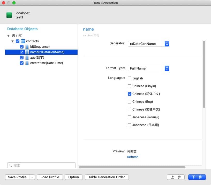Viewport: 211px width, 185px height.
Task: Click the contacts table icon
Action: 23,41
